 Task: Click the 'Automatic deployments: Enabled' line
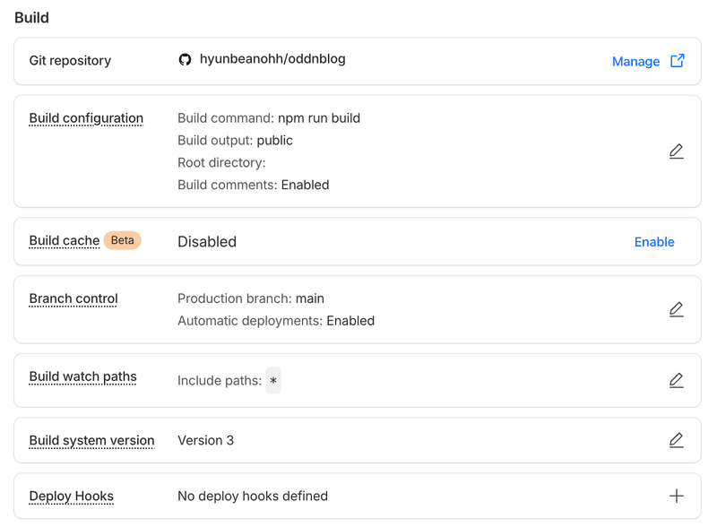pyautogui.click(x=276, y=321)
